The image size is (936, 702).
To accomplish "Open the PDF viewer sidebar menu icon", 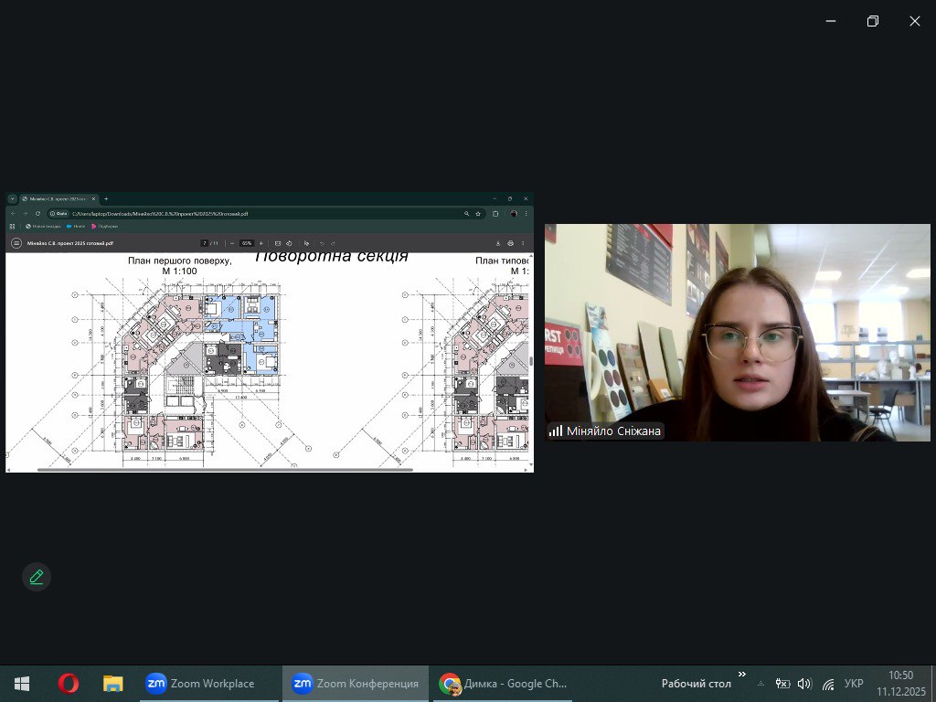I will [16, 243].
